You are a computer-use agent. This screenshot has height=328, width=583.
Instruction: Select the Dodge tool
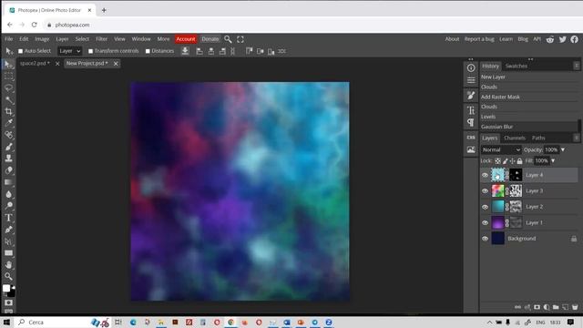pos(8,206)
